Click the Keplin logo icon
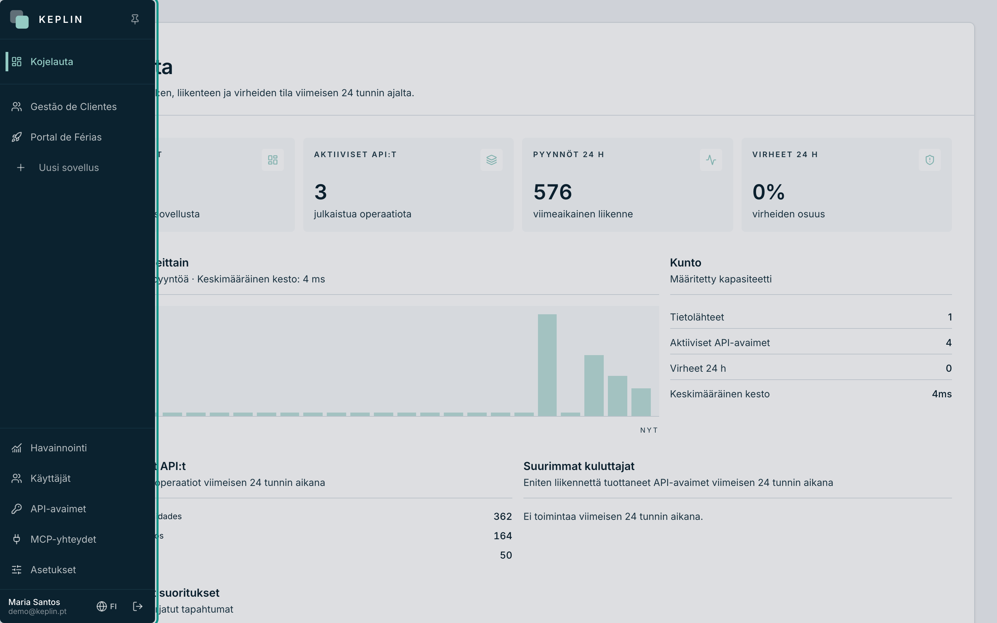The width and height of the screenshot is (997, 623). [x=19, y=19]
